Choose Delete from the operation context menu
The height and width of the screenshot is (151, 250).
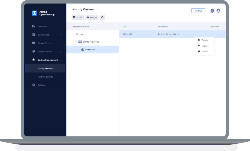coord(204,51)
